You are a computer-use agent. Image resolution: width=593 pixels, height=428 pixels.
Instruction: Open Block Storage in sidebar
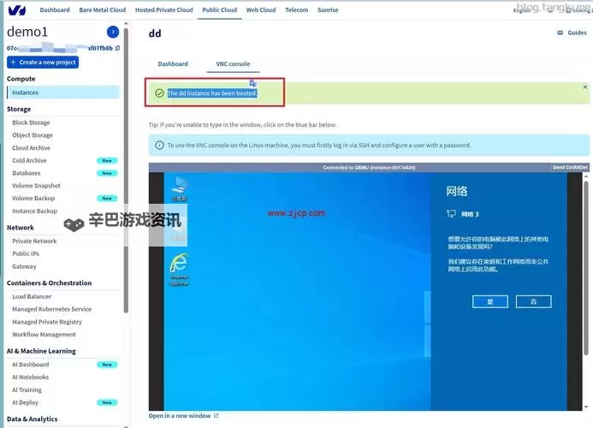(x=31, y=122)
